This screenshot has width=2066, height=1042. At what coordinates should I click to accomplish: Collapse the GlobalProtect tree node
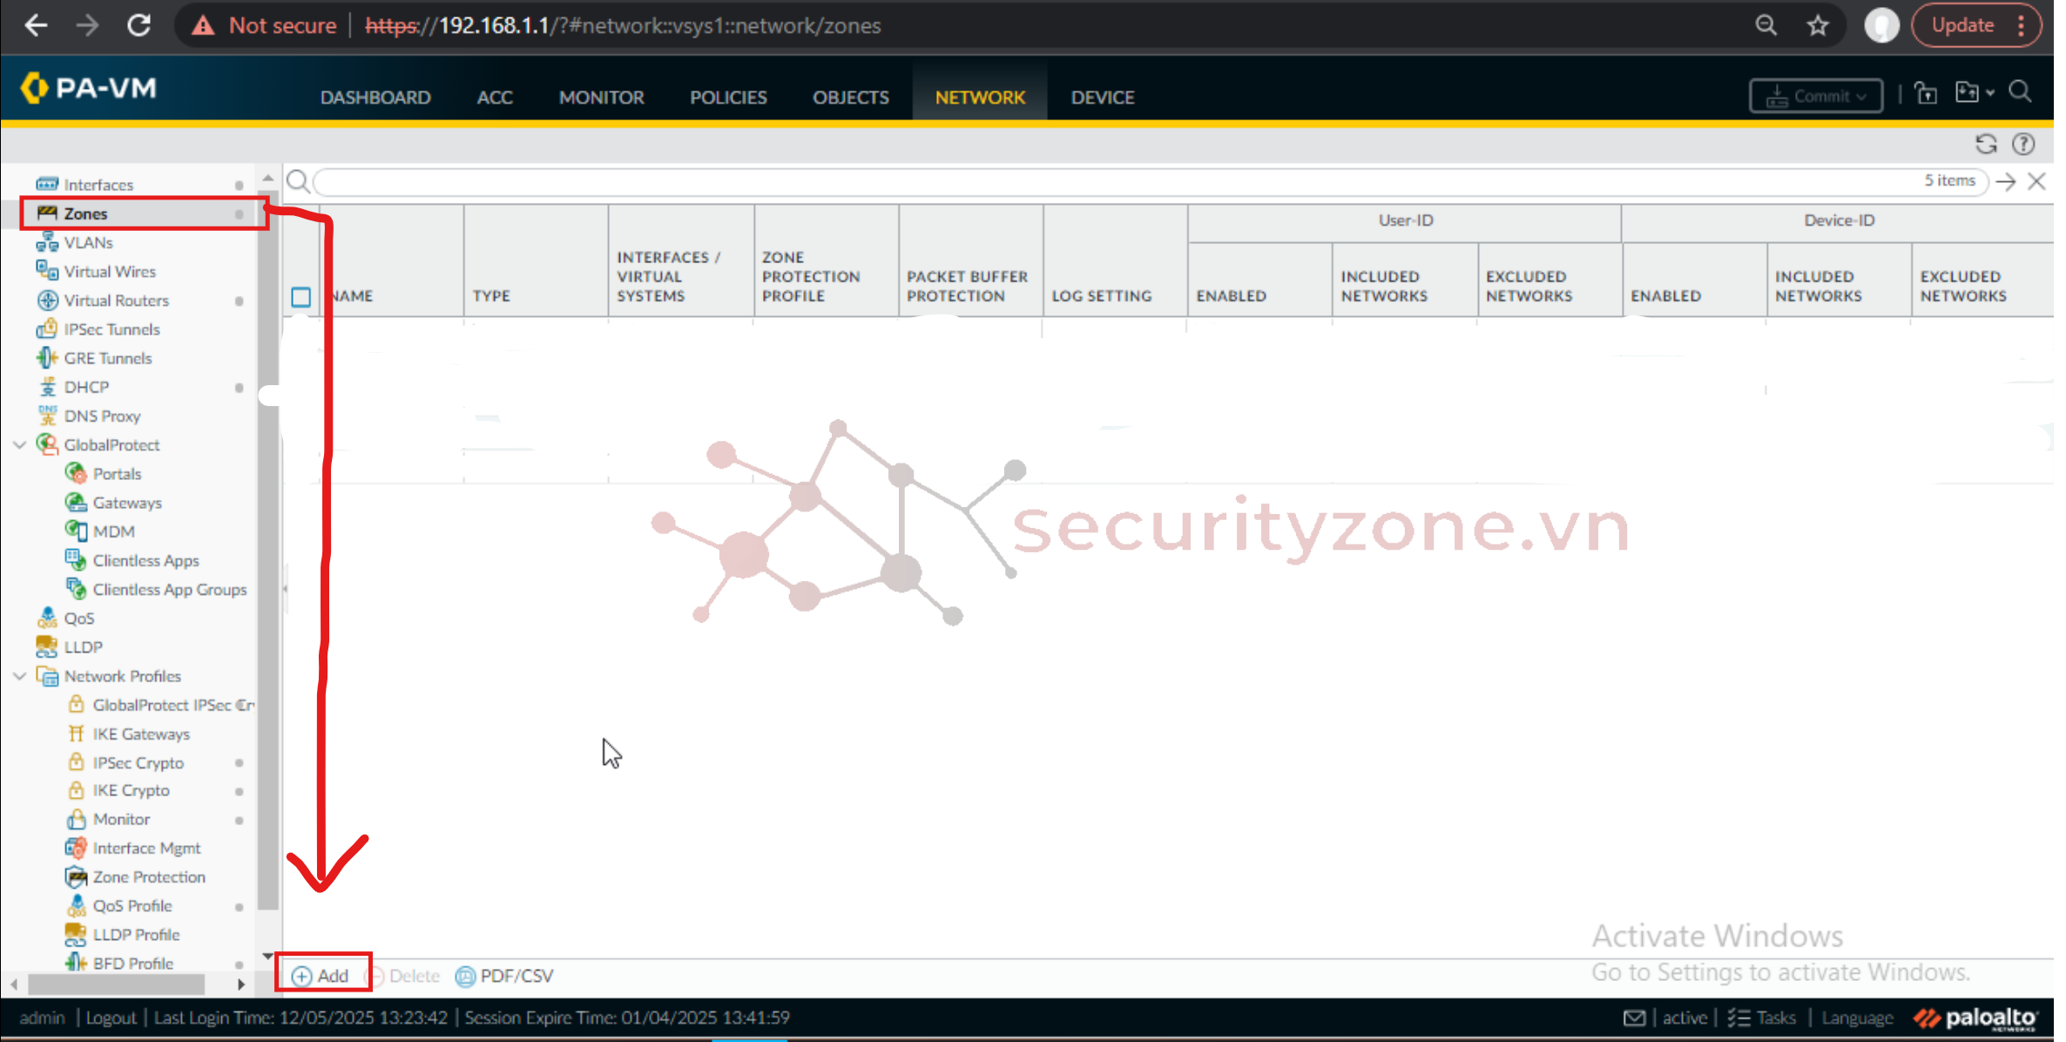(x=20, y=445)
